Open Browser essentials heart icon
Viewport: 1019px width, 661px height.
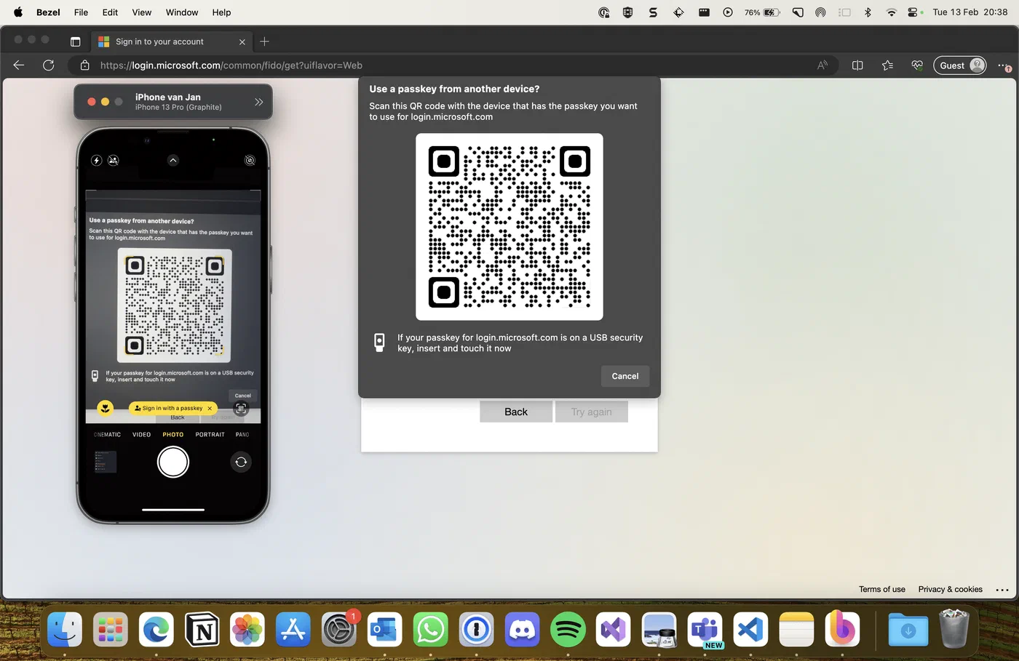coord(917,65)
